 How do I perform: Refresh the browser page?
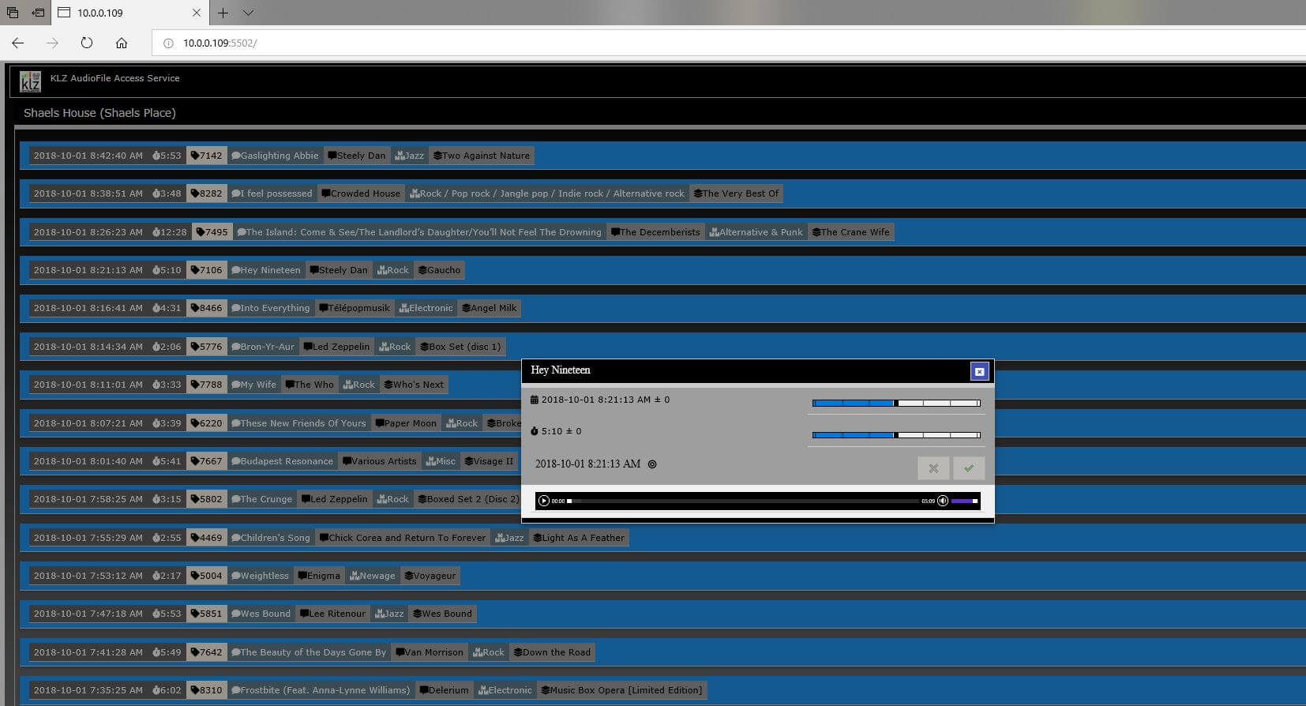(87, 43)
